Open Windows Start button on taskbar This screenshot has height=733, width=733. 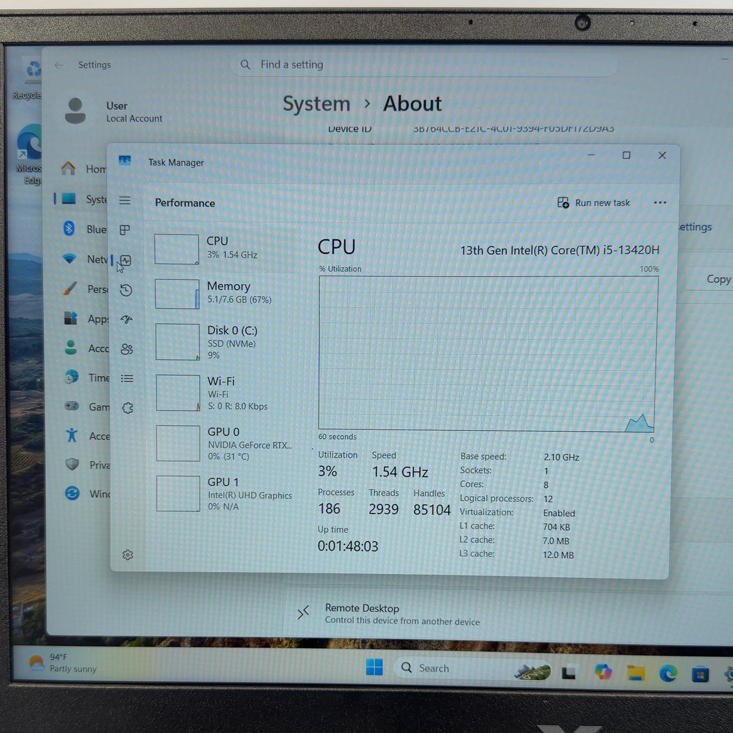click(374, 667)
